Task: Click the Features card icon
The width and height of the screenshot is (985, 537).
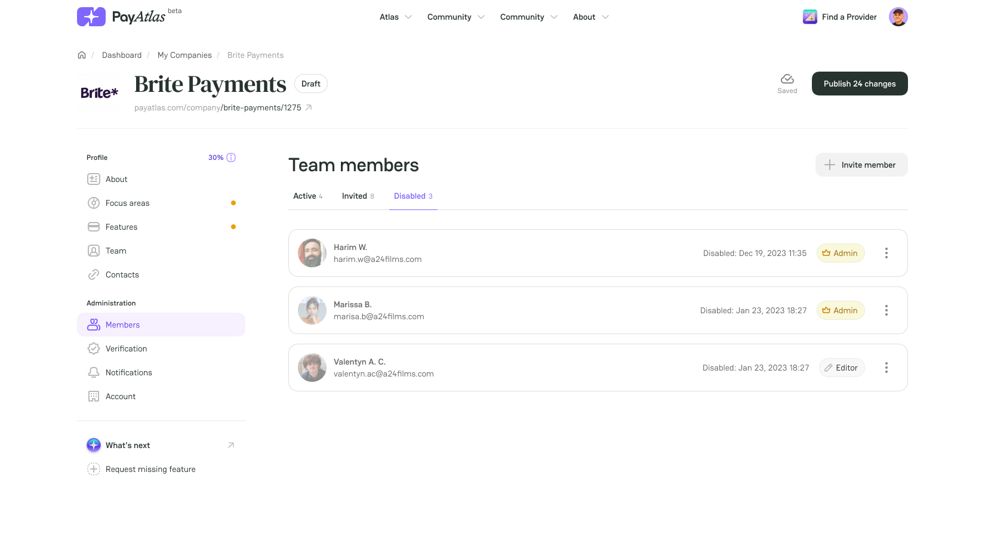Action: point(94,227)
